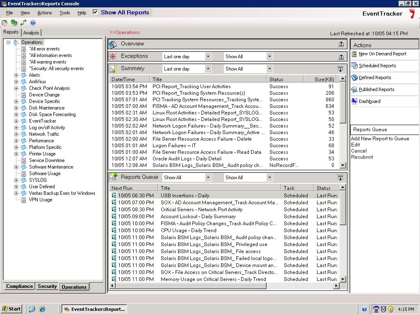Click the New On Demand Report icon
The image size is (420, 315).
(x=354, y=54)
